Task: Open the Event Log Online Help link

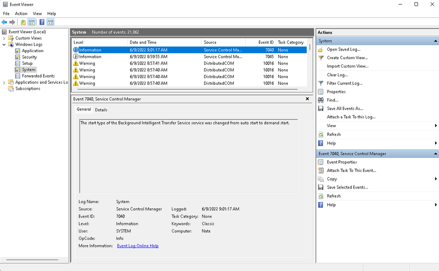Action: click(x=138, y=246)
